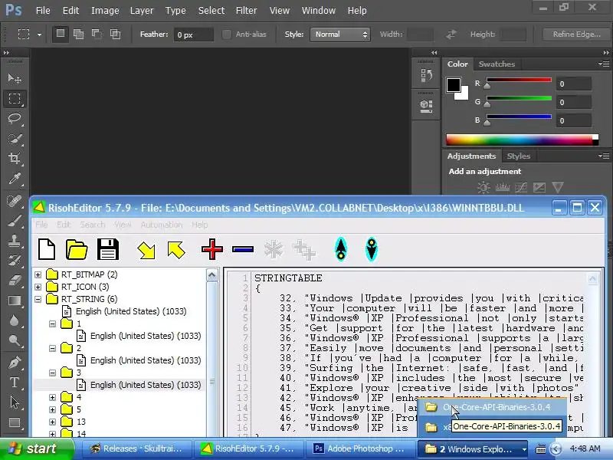Viewport: 613px width, 460px height.
Task: Collapse folder 2 in resource tree
Action: pos(52,348)
